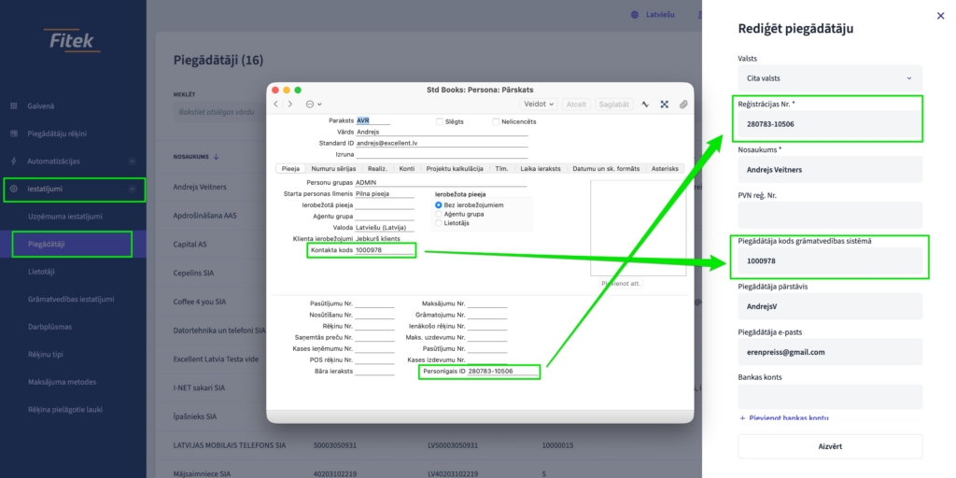Open the Veidot dropdown in Std Books
956x478 pixels.
point(539,105)
